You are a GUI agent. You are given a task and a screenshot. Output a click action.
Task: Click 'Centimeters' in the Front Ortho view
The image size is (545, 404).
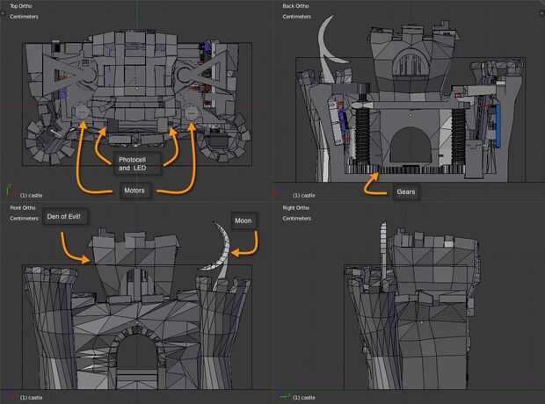(24, 219)
